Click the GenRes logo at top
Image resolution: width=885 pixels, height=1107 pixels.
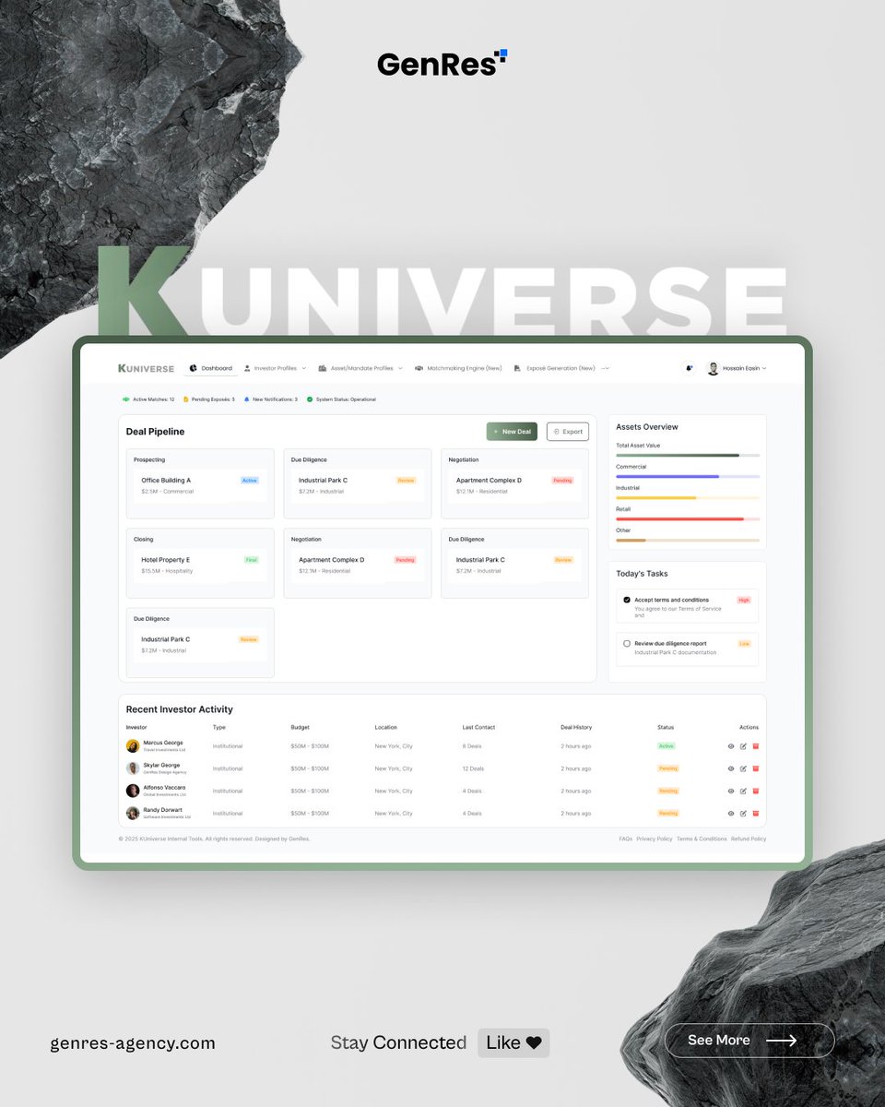click(x=442, y=63)
